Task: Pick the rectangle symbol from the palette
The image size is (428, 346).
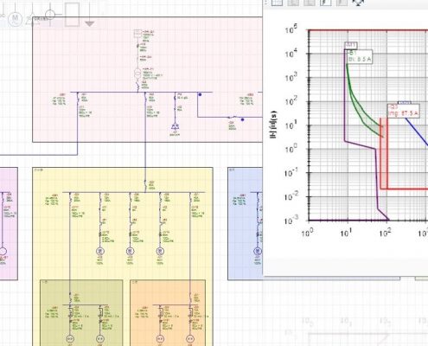Action: (x=72, y=15)
